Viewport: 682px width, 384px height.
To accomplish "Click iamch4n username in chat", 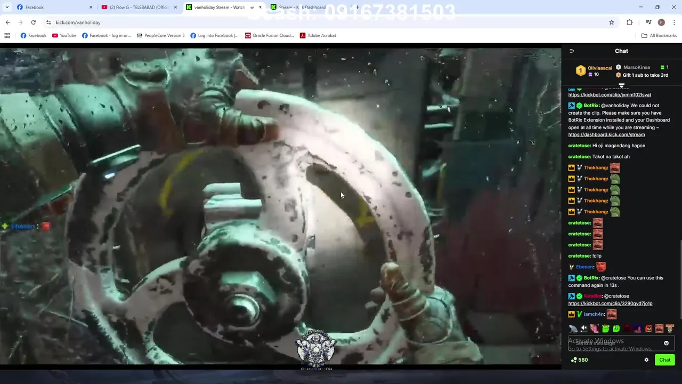I will [594, 314].
